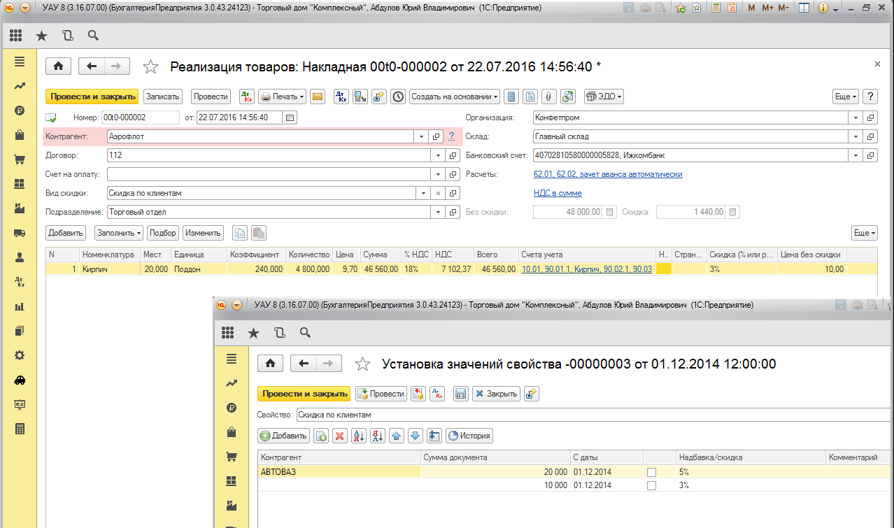Click the Закрыть button in the property window

tap(497, 394)
